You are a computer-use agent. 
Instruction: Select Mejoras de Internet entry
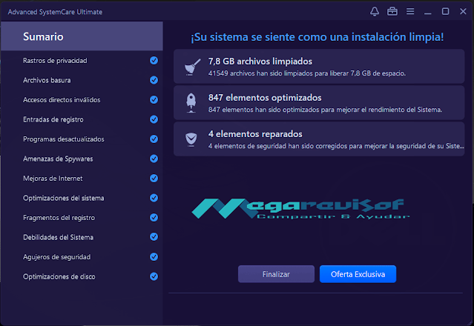(x=53, y=179)
